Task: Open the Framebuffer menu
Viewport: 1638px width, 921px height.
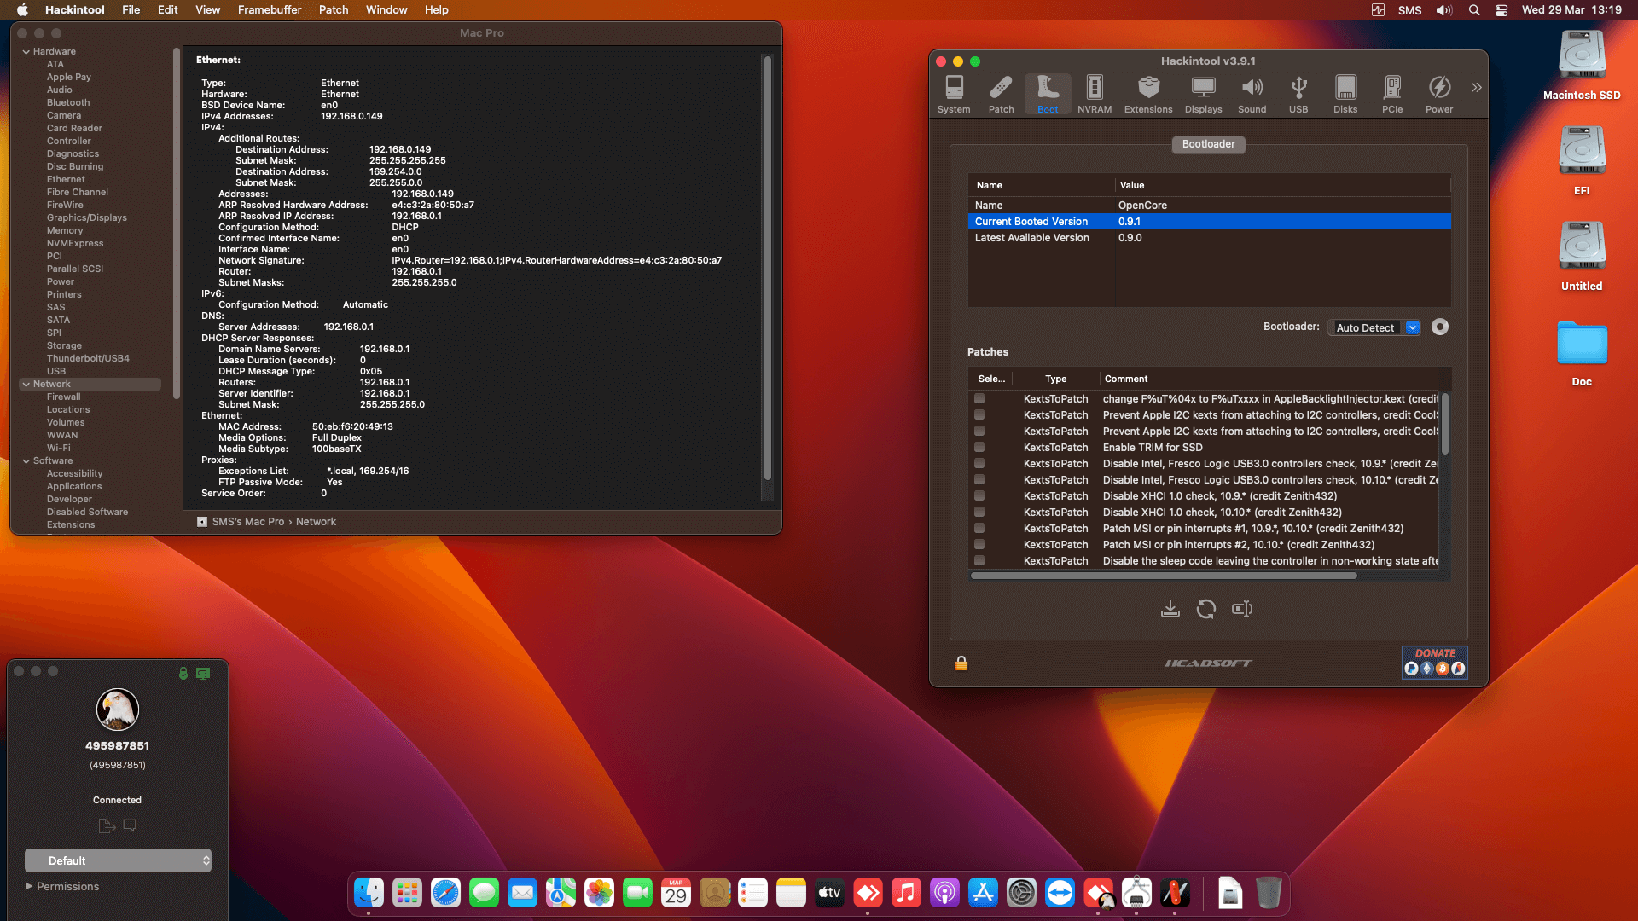Action: click(x=270, y=9)
